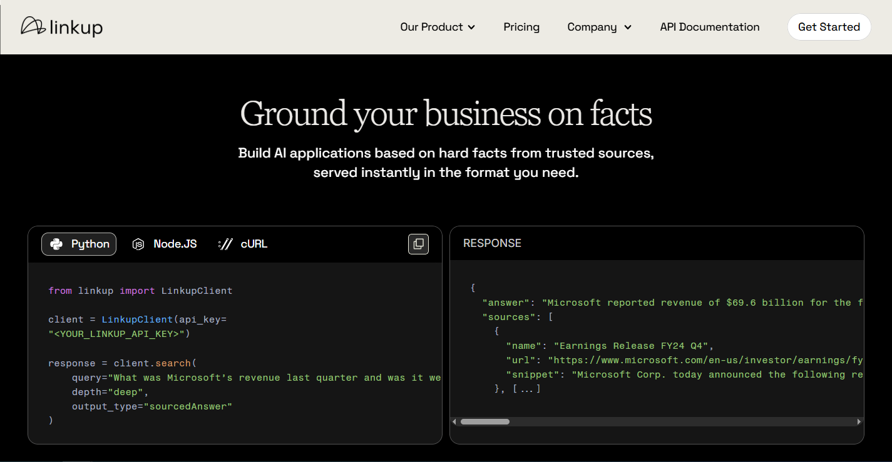892x462 pixels.
Task: Click the chevron beside Our Product
Action: pyautogui.click(x=471, y=28)
